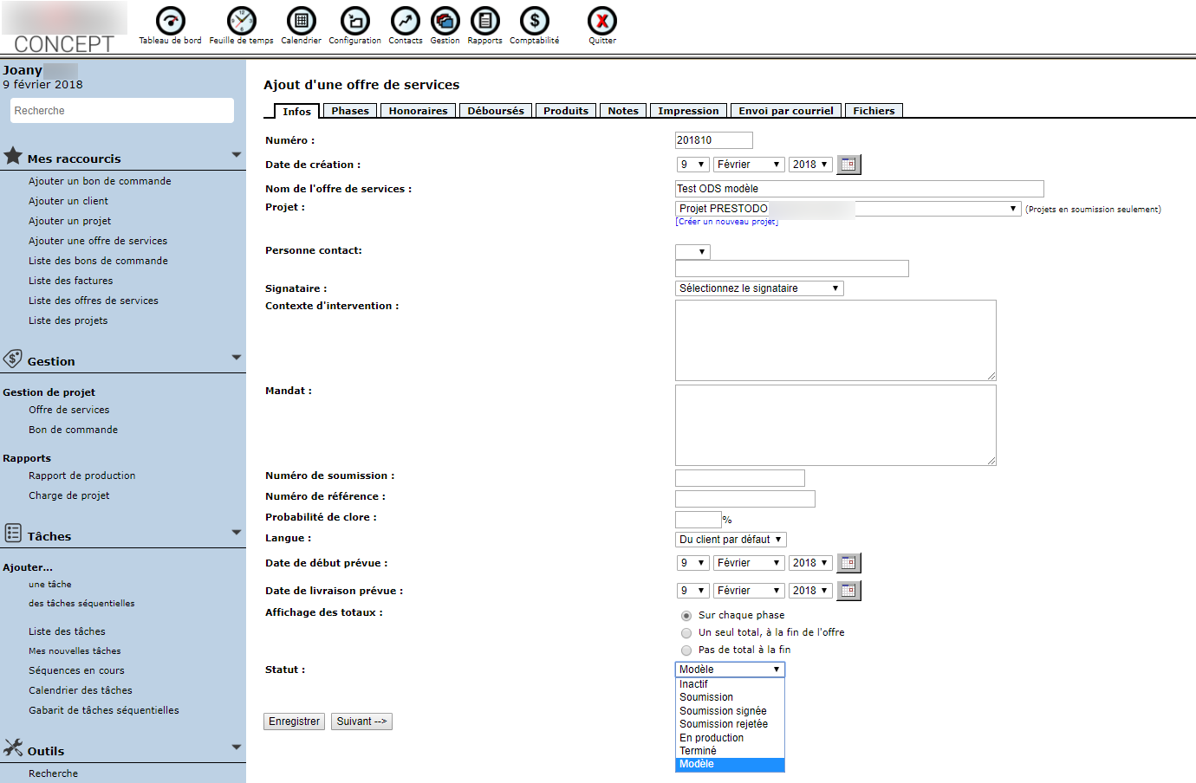Screen dimensions: 1196x783
Task: Select the 'Sur chaque phase' radio button
Action: [686, 616]
